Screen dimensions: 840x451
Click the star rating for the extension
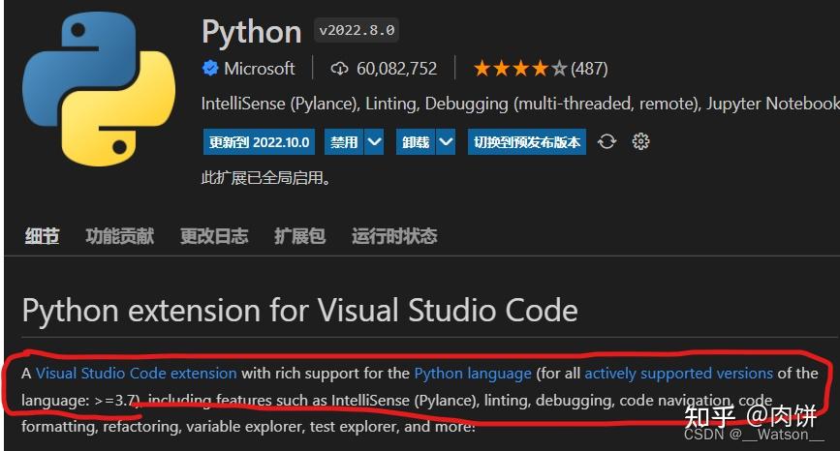coord(519,69)
